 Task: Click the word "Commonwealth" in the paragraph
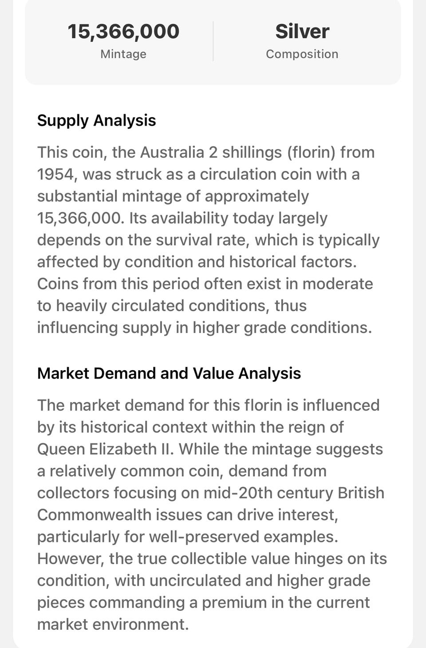(94, 515)
